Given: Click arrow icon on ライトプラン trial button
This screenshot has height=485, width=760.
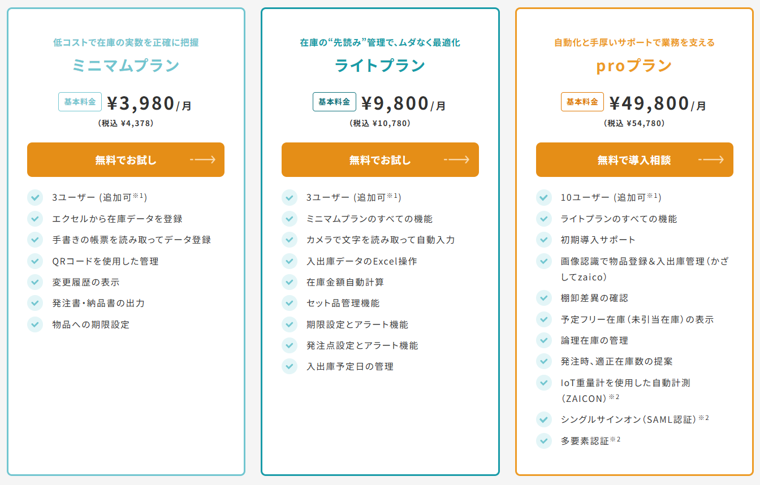Looking at the screenshot, I should click(457, 160).
